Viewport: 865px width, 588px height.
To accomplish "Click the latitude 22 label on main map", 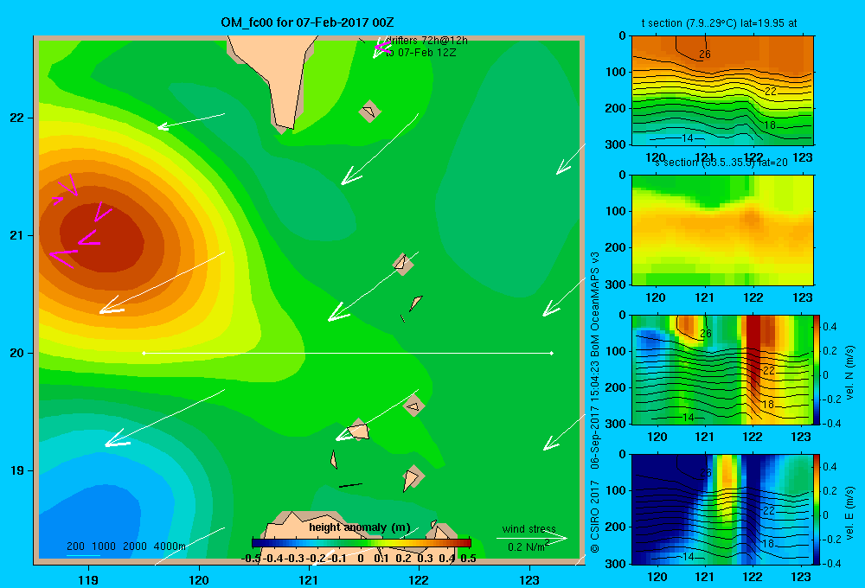I will (x=16, y=118).
